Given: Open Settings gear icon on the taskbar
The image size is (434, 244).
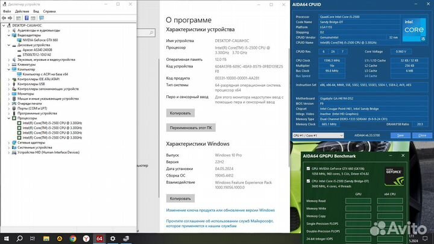Looking at the screenshot, I should coord(113,239).
